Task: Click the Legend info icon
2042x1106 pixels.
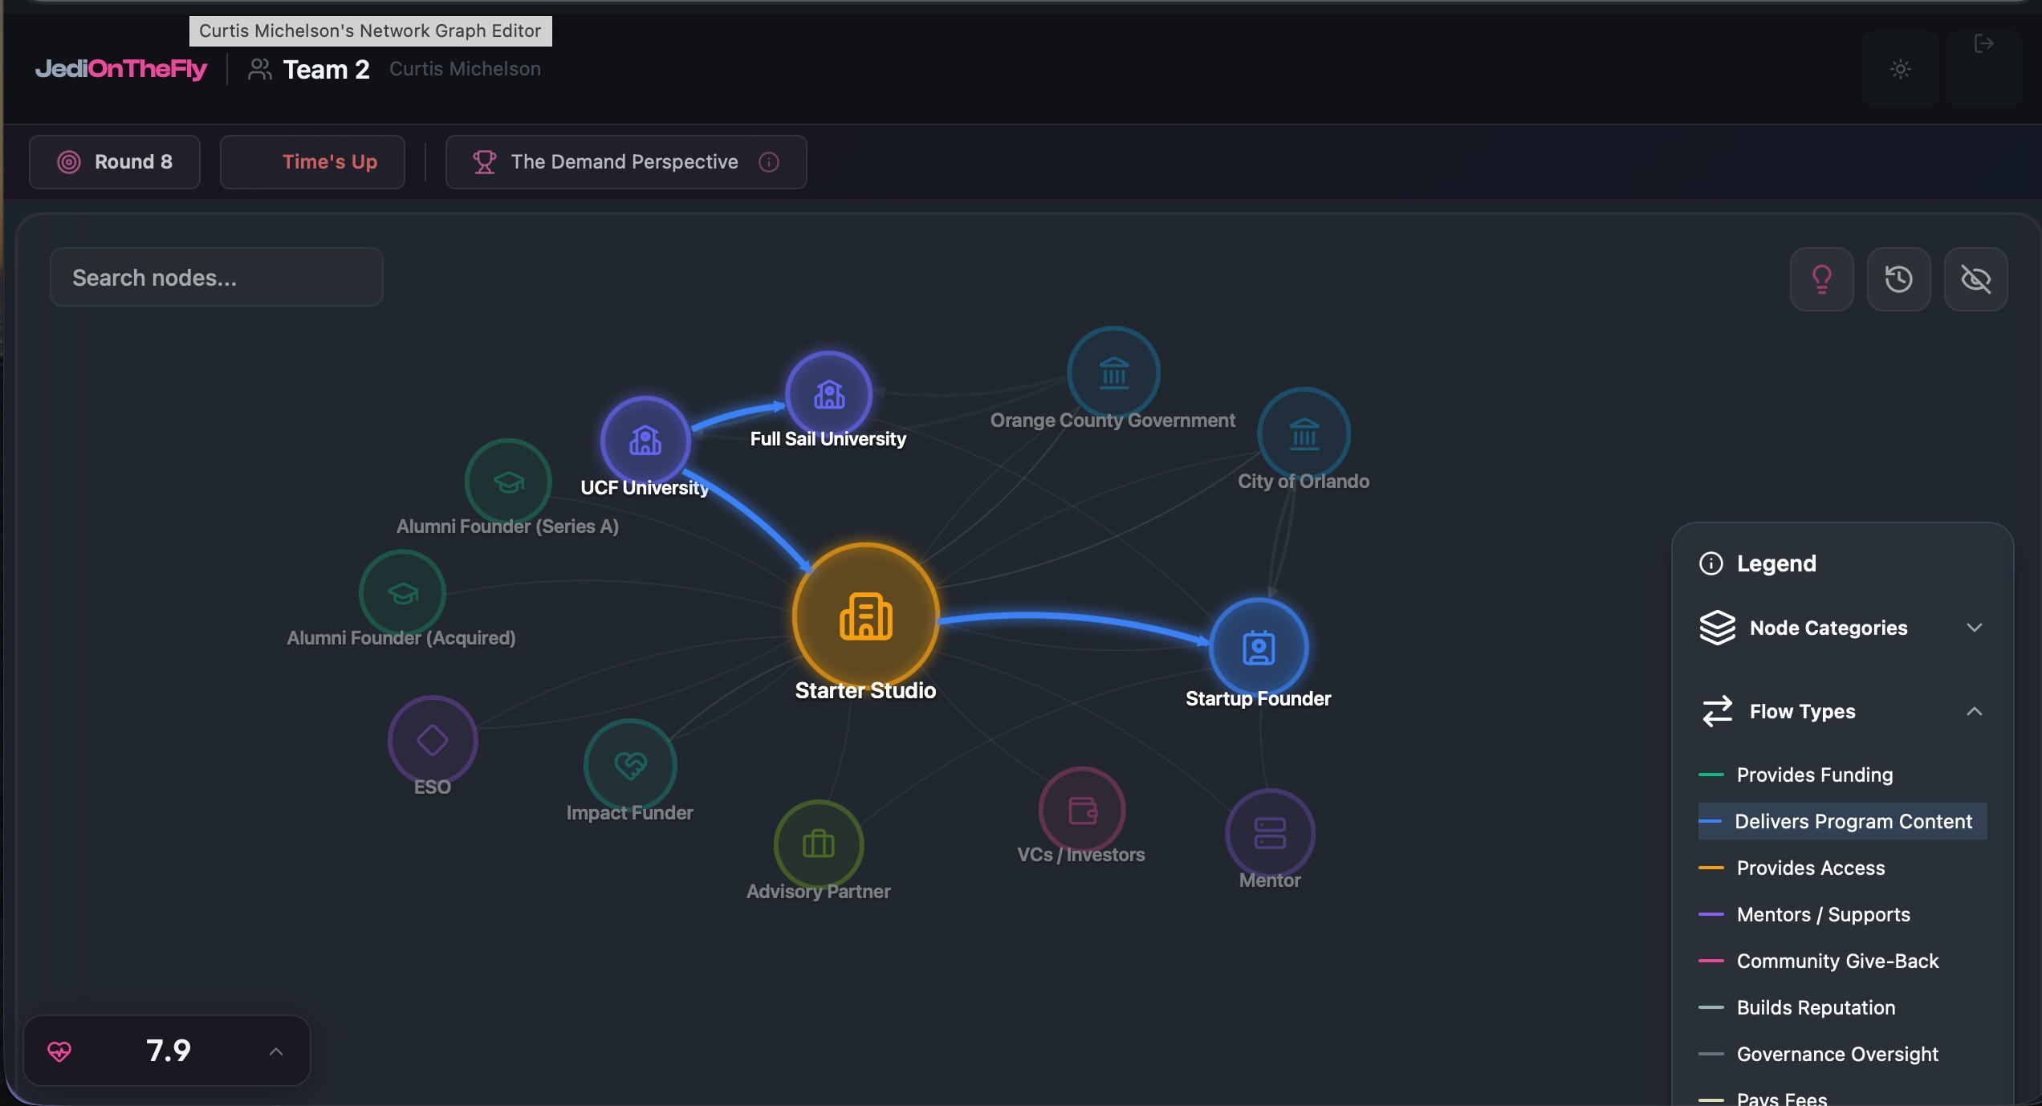Action: pos(1711,563)
